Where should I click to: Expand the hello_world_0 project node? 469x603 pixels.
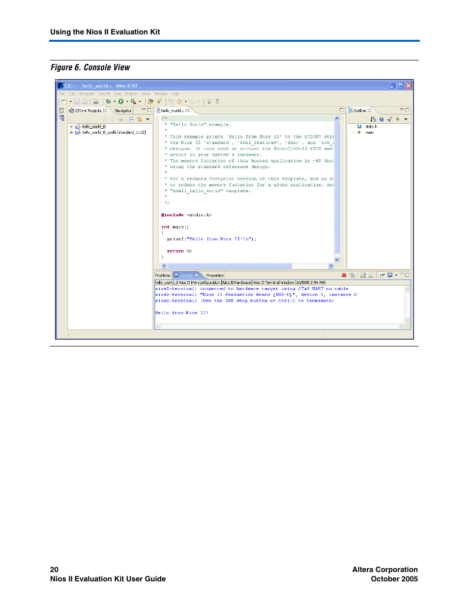[x=71, y=126]
